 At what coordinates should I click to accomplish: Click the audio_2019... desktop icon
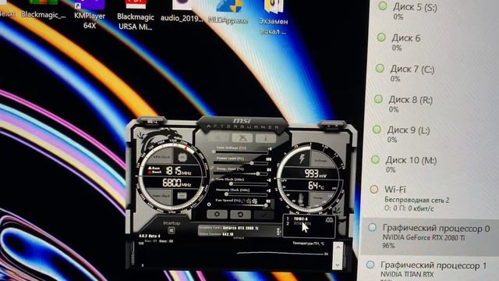(182, 11)
